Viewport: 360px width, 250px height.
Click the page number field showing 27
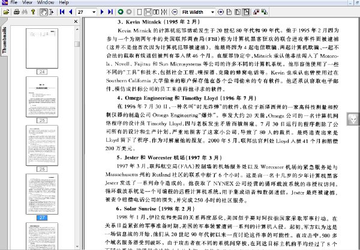84,12
